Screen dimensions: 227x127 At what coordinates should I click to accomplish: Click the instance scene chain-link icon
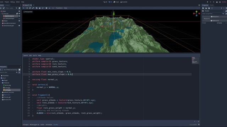(4, 8)
